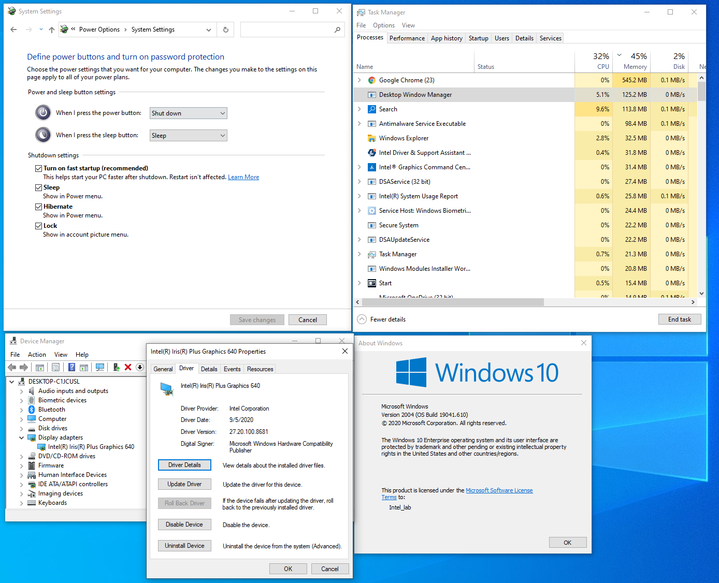Screen dimensions: 719x583
Task: Open the sleep button action dropdown
Action: (189, 136)
